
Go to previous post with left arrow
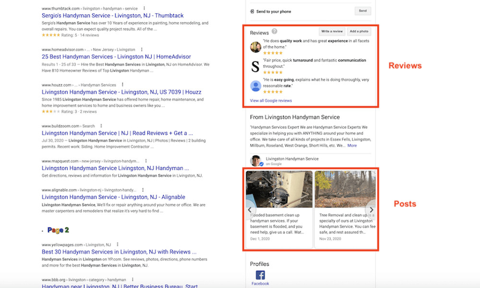coord(250,210)
